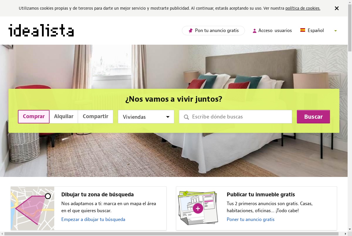
Task: Click the idealista logo
Action: tap(41, 30)
